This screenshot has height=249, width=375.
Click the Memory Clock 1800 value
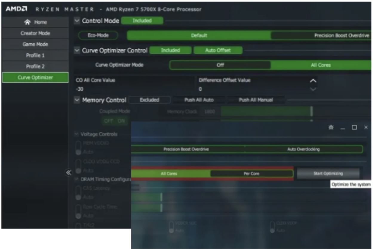209,112
